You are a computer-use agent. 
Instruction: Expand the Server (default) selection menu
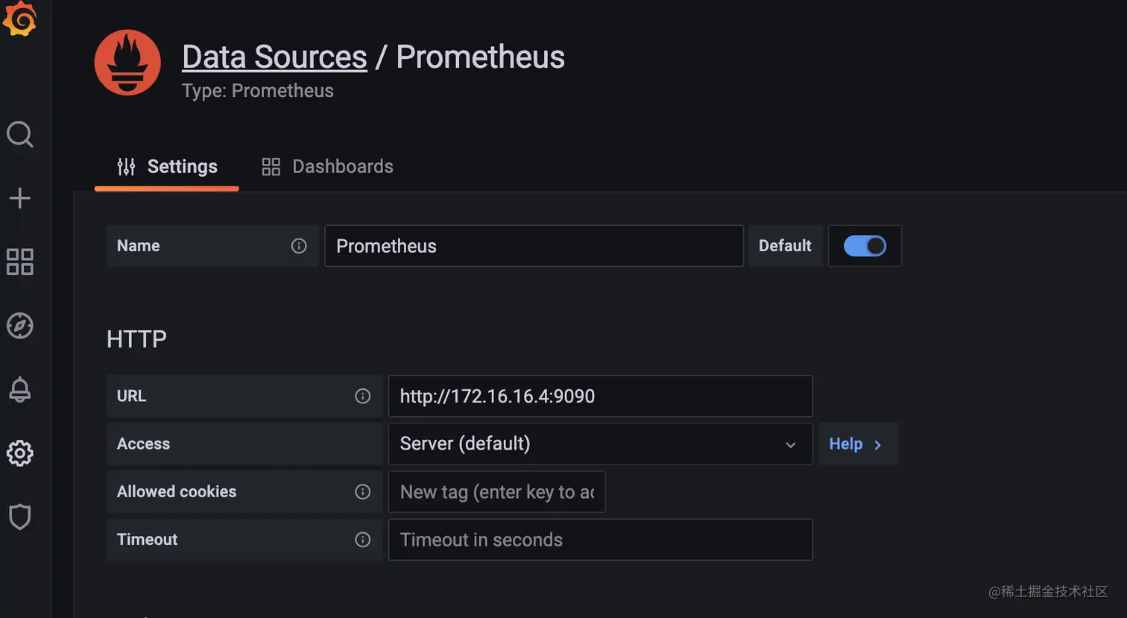(x=790, y=444)
